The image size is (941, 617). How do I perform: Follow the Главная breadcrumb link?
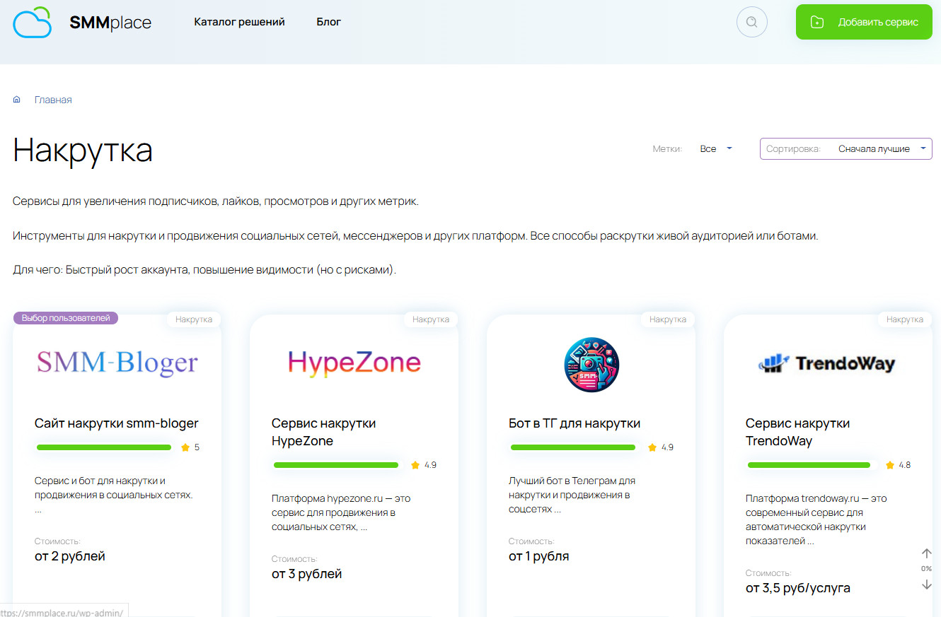pyautogui.click(x=53, y=100)
